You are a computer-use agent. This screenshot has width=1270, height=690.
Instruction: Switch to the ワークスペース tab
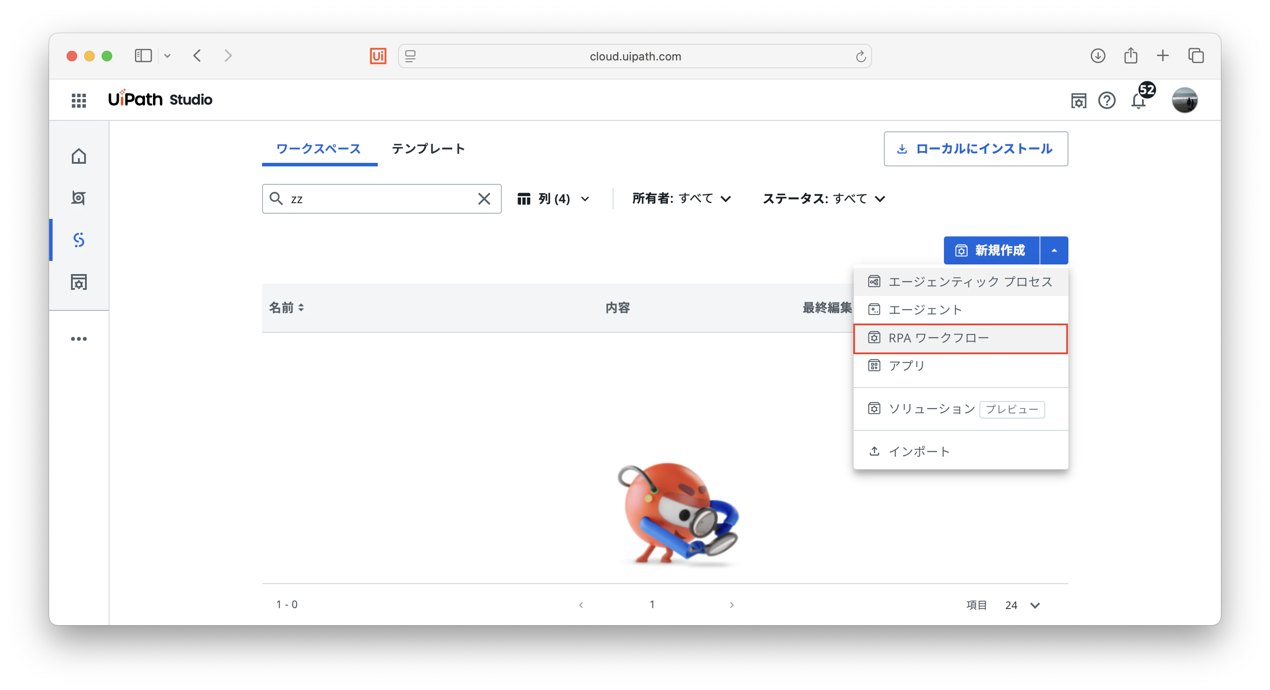click(319, 149)
